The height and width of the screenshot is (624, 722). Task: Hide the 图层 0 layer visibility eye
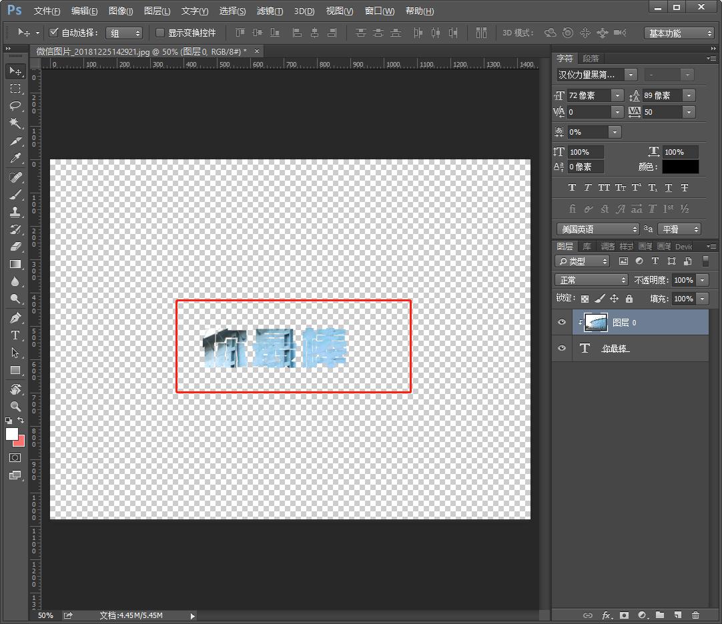click(x=562, y=323)
